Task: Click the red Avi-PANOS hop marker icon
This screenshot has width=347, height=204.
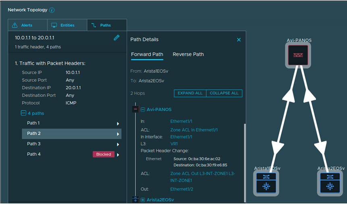Action: point(135,109)
